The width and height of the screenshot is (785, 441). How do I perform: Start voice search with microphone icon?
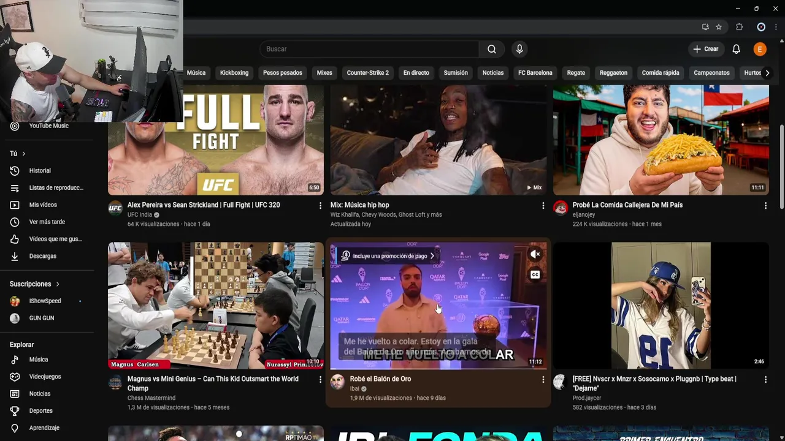(x=519, y=49)
